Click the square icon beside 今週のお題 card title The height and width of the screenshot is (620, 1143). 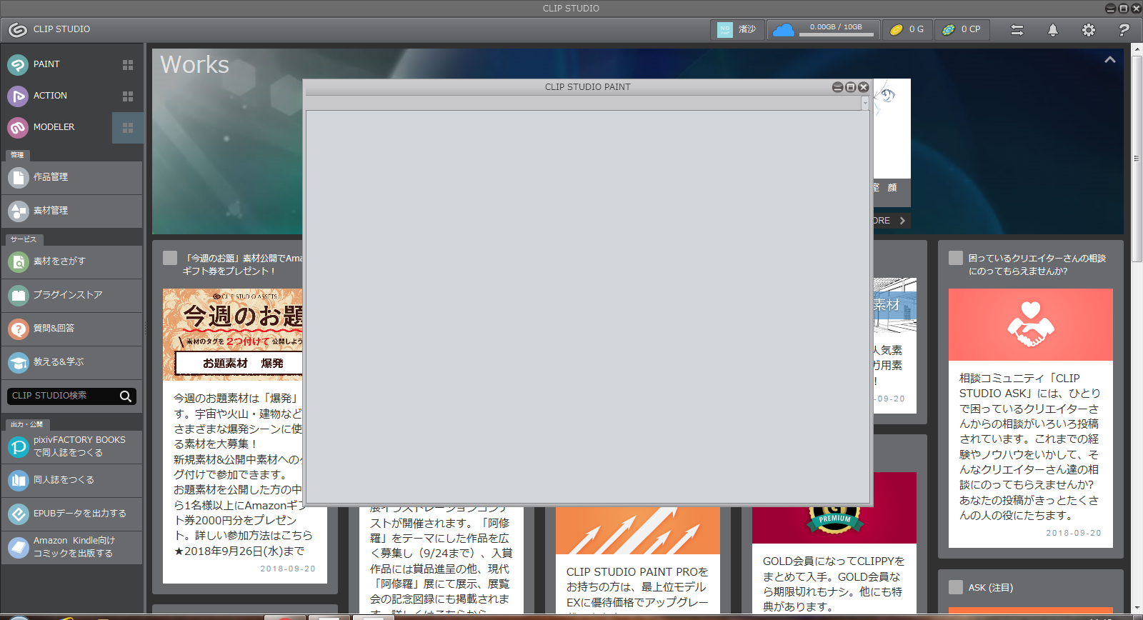tap(170, 258)
